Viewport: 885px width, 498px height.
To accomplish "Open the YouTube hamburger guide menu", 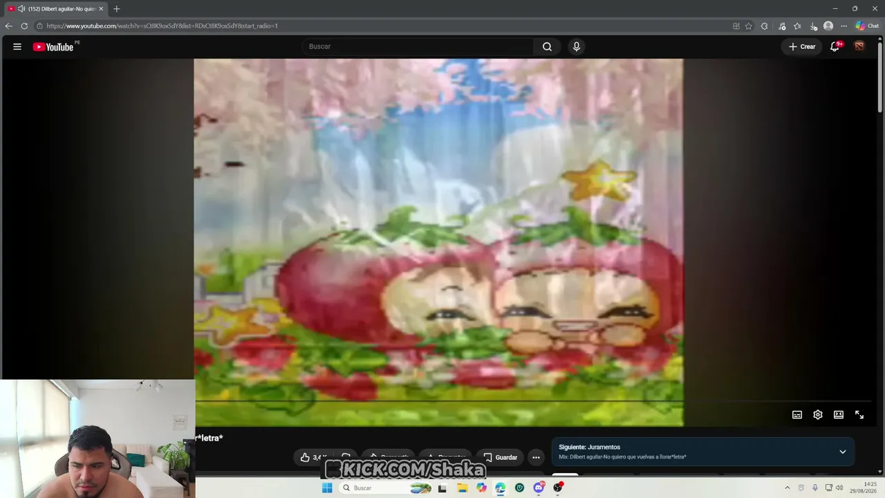I will pyautogui.click(x=17, y=46).
